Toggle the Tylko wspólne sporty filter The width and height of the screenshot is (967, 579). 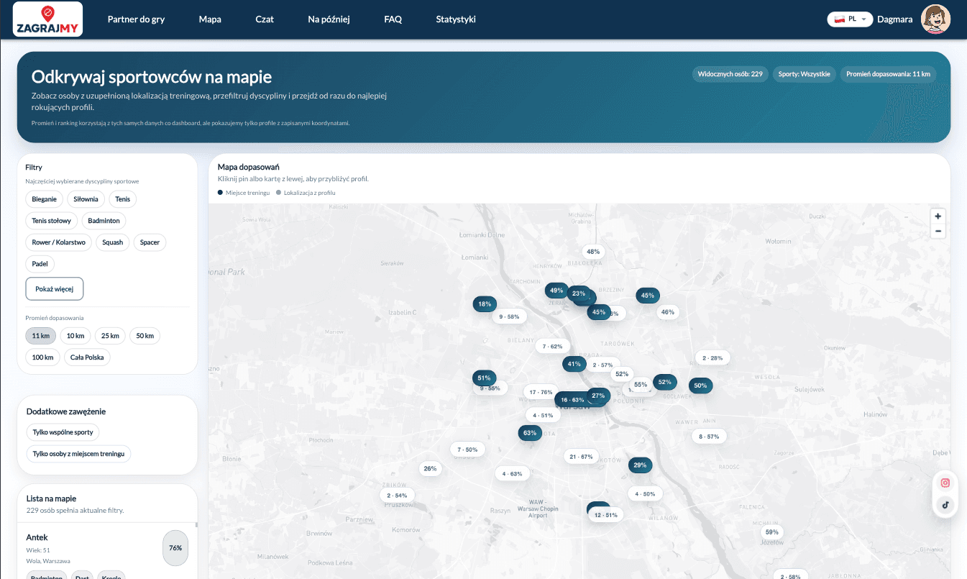[x=63, y=432]
